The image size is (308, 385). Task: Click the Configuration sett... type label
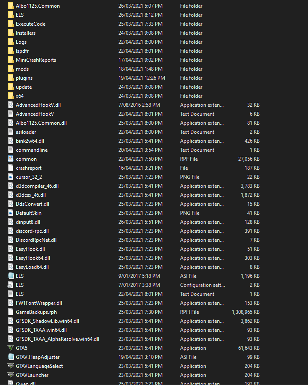[x=203, y=285]
